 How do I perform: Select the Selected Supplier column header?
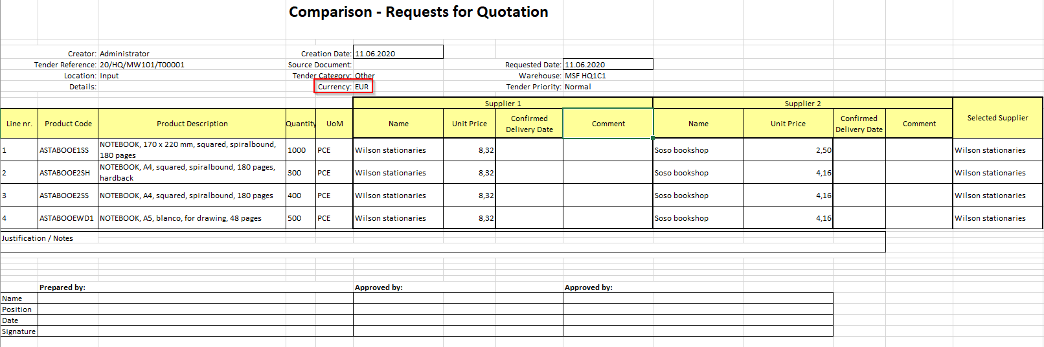coord(997,118)
